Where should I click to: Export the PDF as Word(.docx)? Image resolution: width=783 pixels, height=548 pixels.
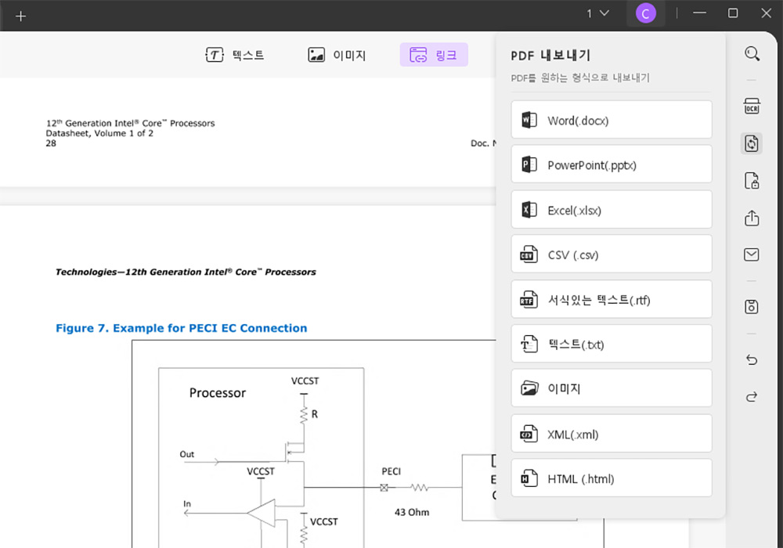coord(612,120)
